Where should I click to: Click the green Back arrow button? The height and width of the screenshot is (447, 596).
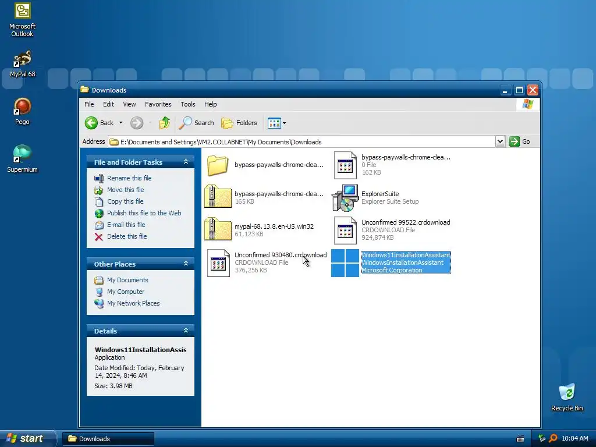(x=91, y=123)
